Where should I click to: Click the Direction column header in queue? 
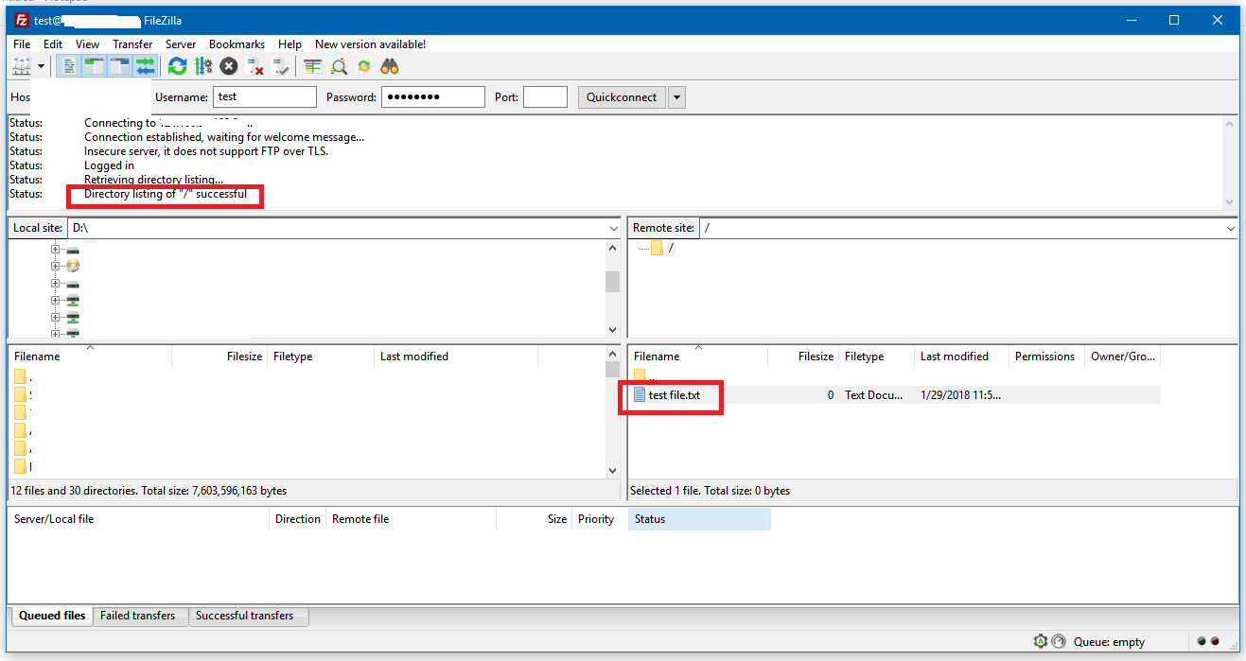298,519
